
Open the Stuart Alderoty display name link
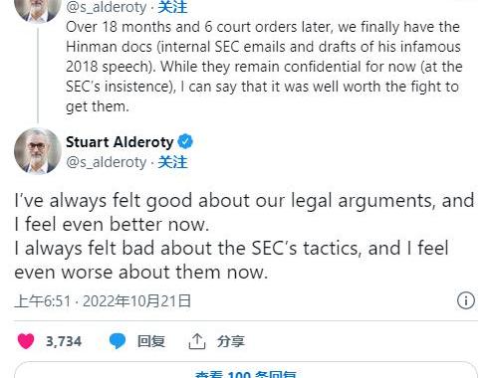point(120,142)
